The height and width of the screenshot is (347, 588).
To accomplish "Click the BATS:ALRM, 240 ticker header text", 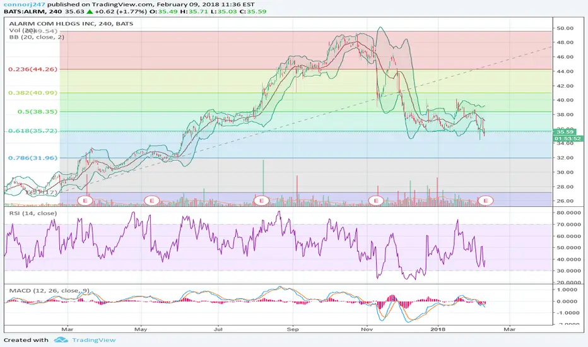I will [33, 11].
